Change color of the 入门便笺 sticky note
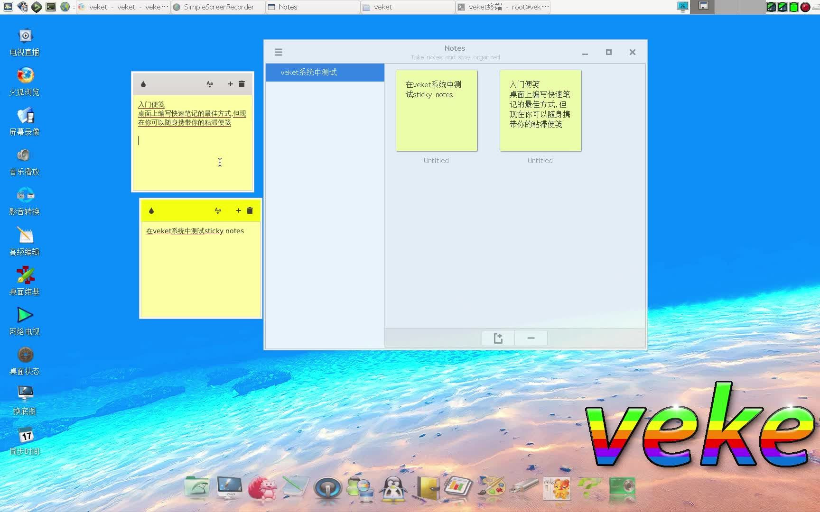This screenshot has width=820, height=512. pyautogui.click(x=143, y=84)
